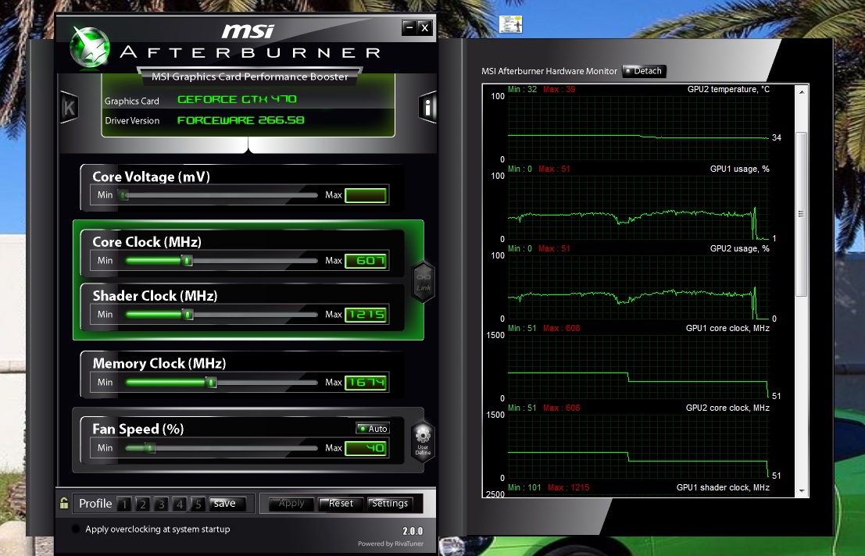Click the 2.0.0 version number
This screenshot has height=556, width=865.
click(413, 531)
